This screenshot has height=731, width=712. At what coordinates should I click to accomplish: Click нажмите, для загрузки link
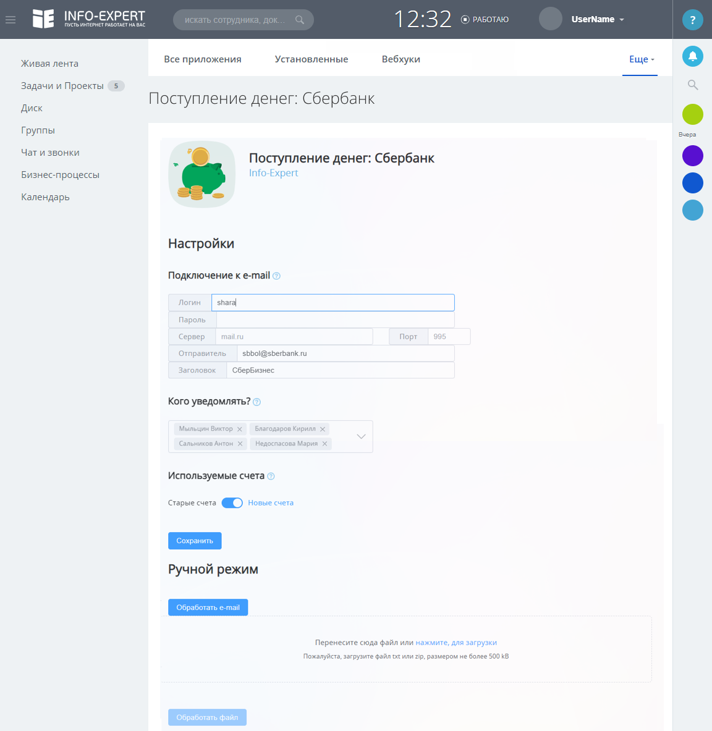coord(456,643)
